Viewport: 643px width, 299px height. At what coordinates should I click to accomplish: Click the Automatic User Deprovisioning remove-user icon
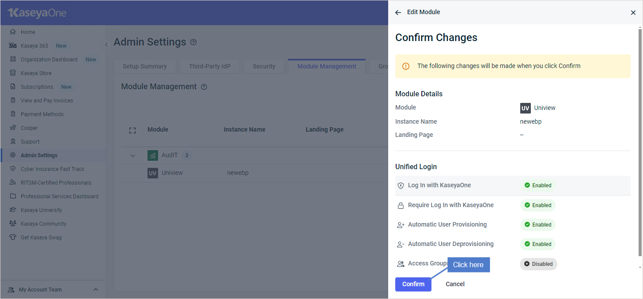(x=401, y=244)
